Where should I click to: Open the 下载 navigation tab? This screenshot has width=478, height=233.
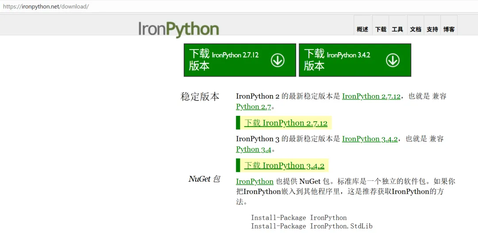pyautogui.click(x=381, y=29)
